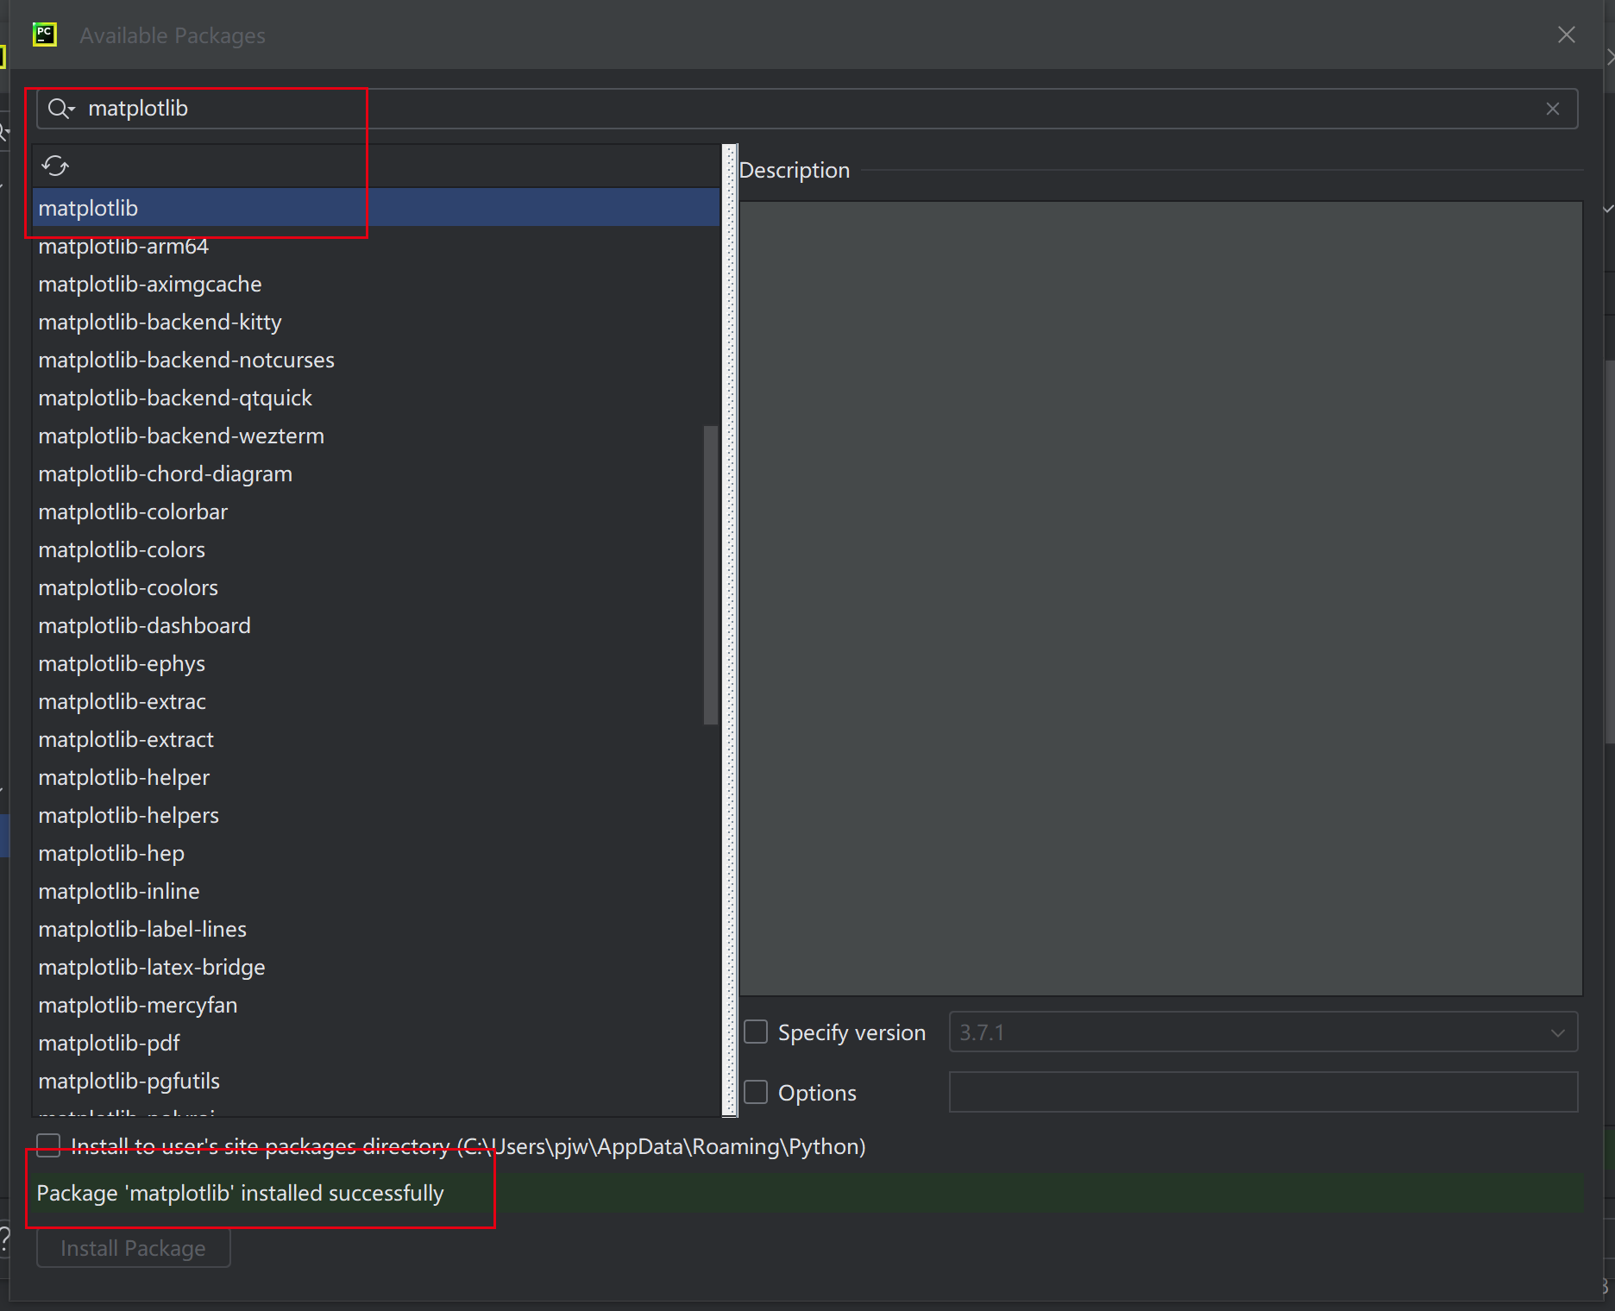This screenshot has height=1311, width=1615.
Task: Select matplotlib-coolors package
Action: (x=376, y=587)
